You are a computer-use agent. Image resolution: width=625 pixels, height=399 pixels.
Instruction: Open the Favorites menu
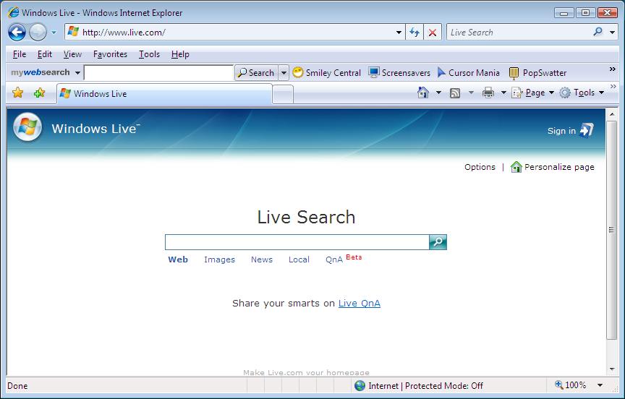[x=110, y=54]
